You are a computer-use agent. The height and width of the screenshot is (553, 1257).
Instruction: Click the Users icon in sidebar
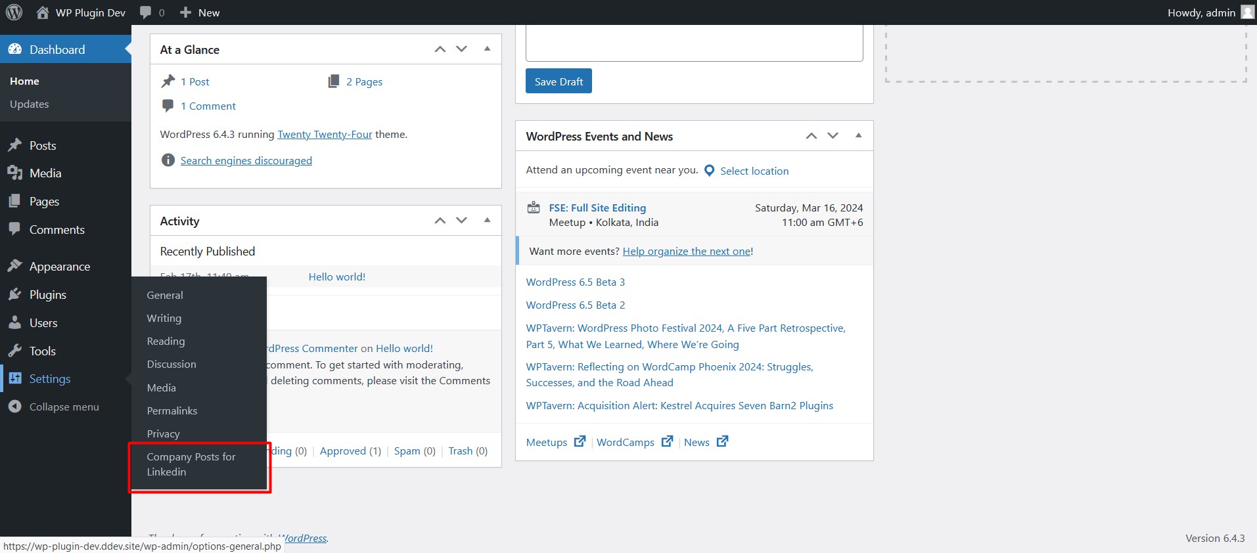[x=15, y=322]
